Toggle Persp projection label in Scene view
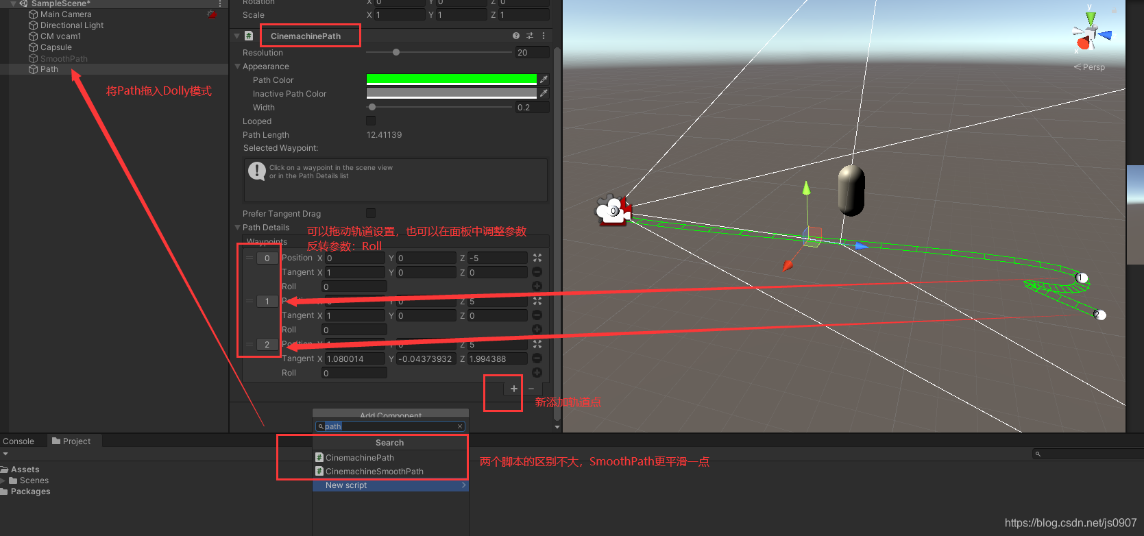The width and height of the screenshot is (1144, 536). tap(1089, 67)
